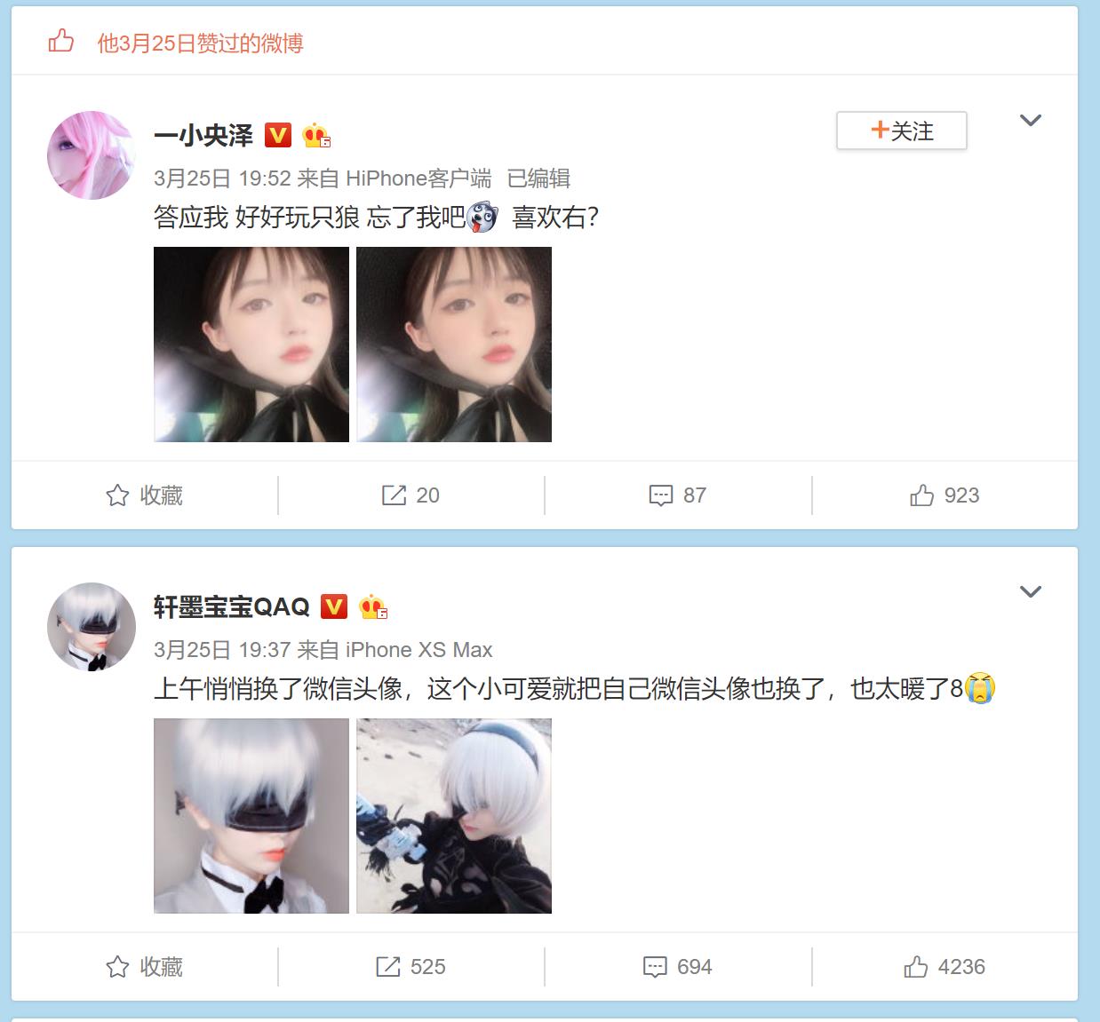1100x1022 pixels.
Task: Repost the post with 525 shares
Action: [411, 967]
